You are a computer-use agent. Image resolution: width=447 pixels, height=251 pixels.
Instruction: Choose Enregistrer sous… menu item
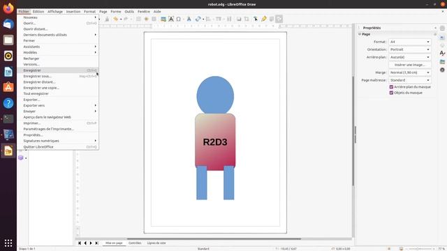[x=58, y=76]
